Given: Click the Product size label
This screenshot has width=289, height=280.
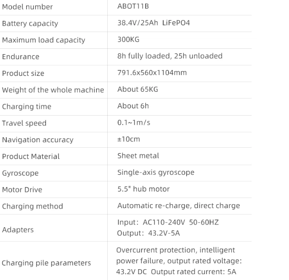Looking at the screenshot, I should tap(23, 74).
